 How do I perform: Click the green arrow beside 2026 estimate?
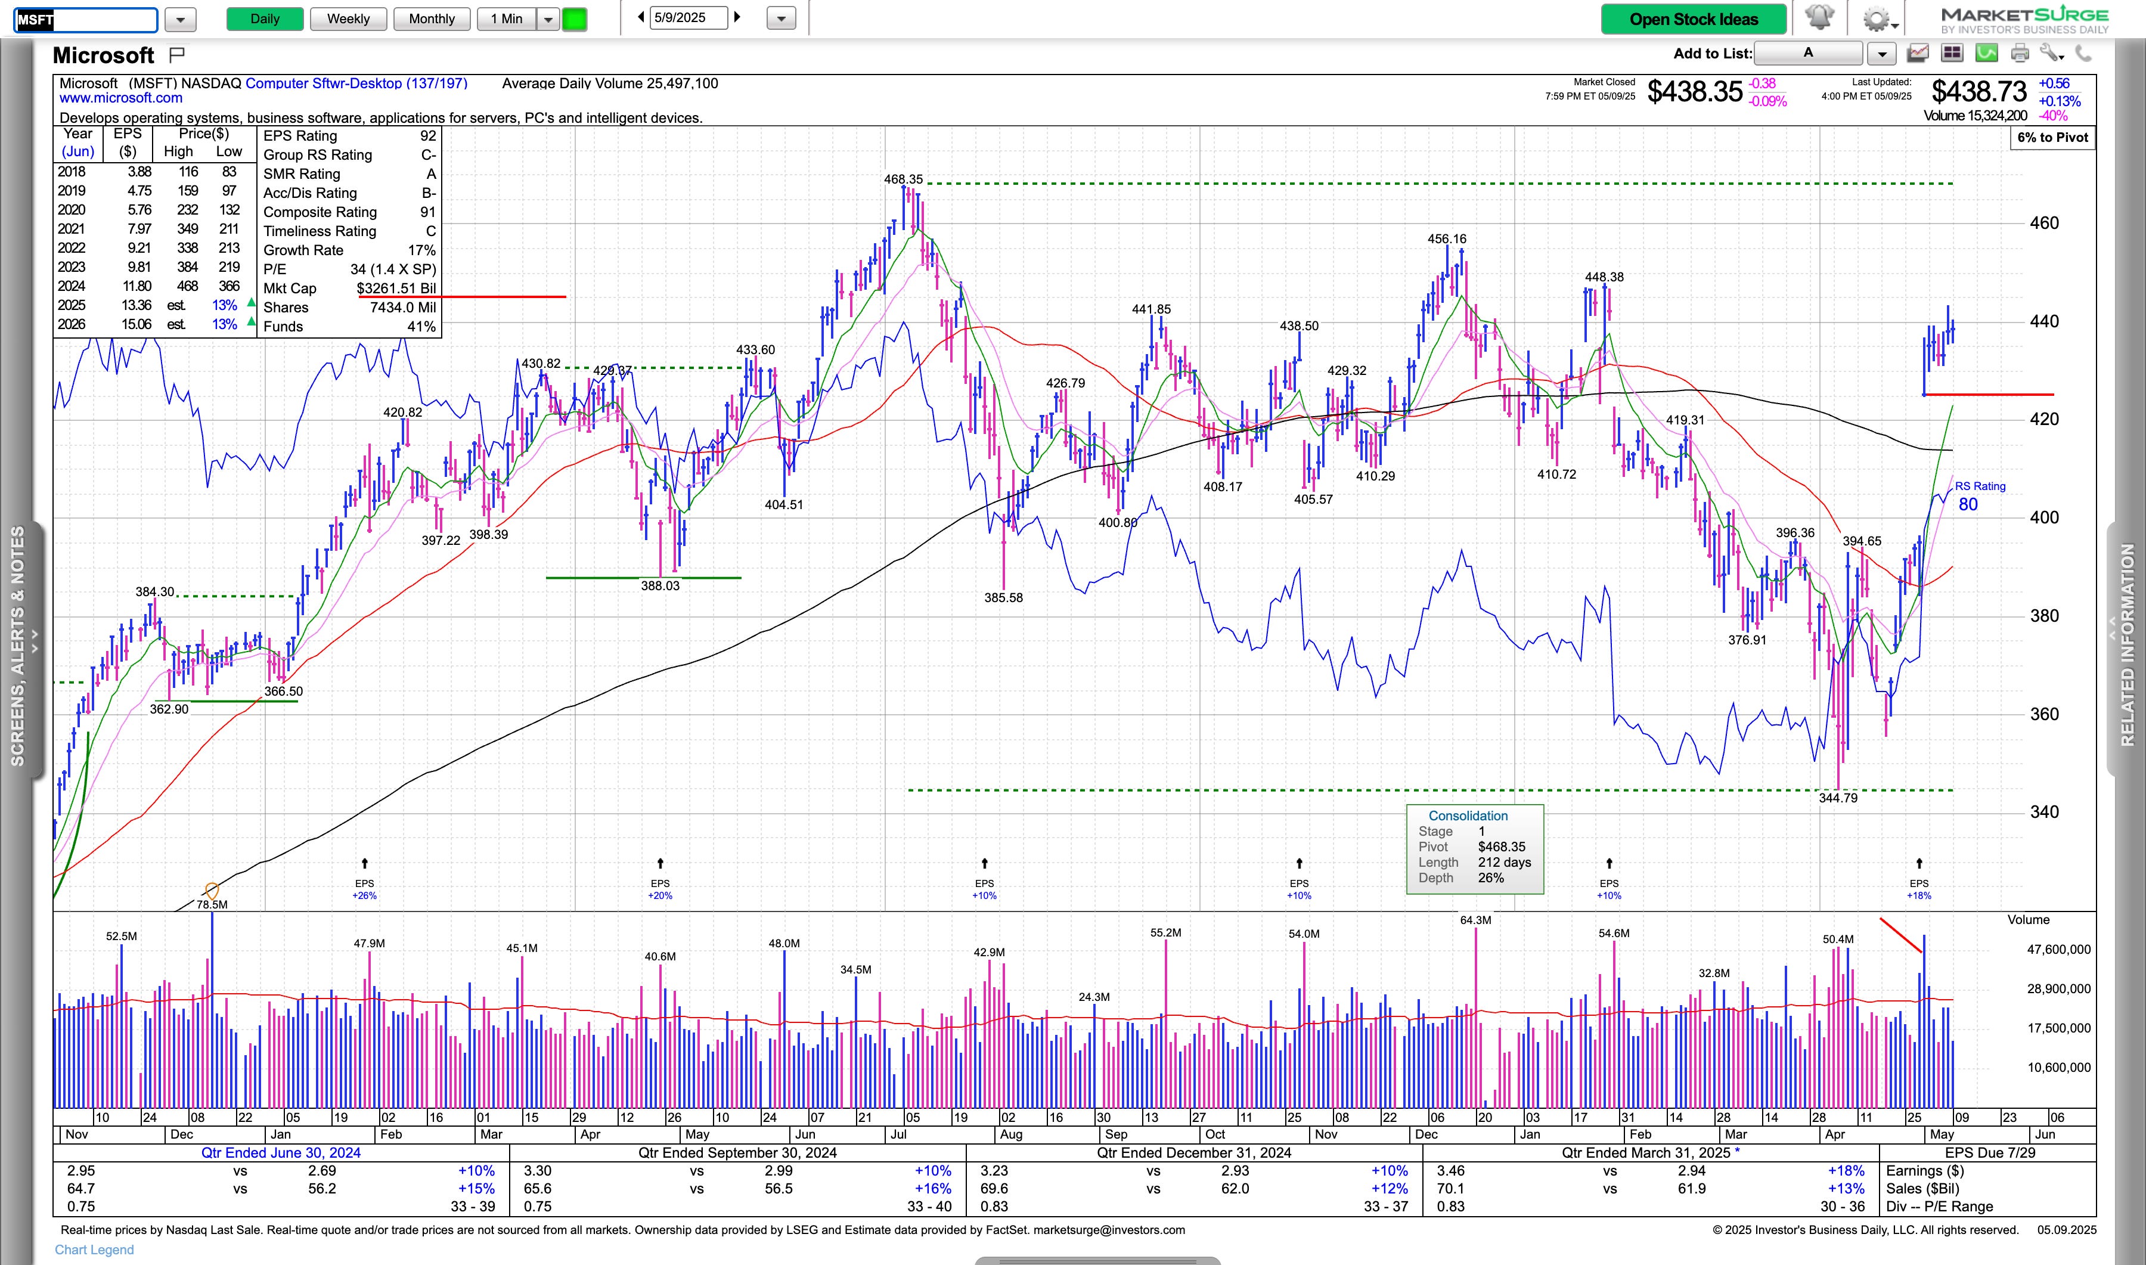coord(250,321)
